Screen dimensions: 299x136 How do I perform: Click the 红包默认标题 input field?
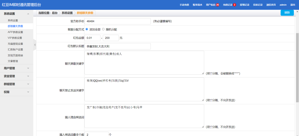pos(118,46)
